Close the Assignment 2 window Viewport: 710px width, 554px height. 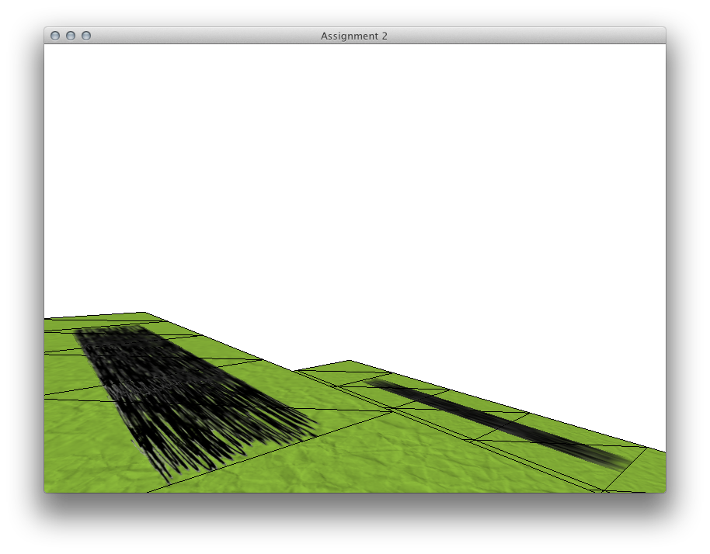pyautogui.click(x=55, y=36)
